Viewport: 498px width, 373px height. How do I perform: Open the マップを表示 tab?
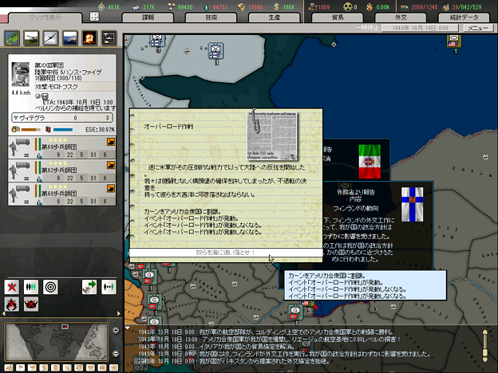[45, 18]
